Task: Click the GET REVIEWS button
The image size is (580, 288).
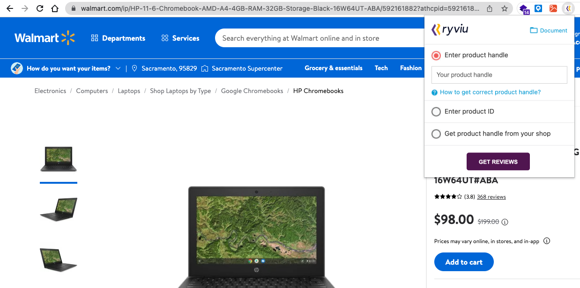Action: (498, 162)
